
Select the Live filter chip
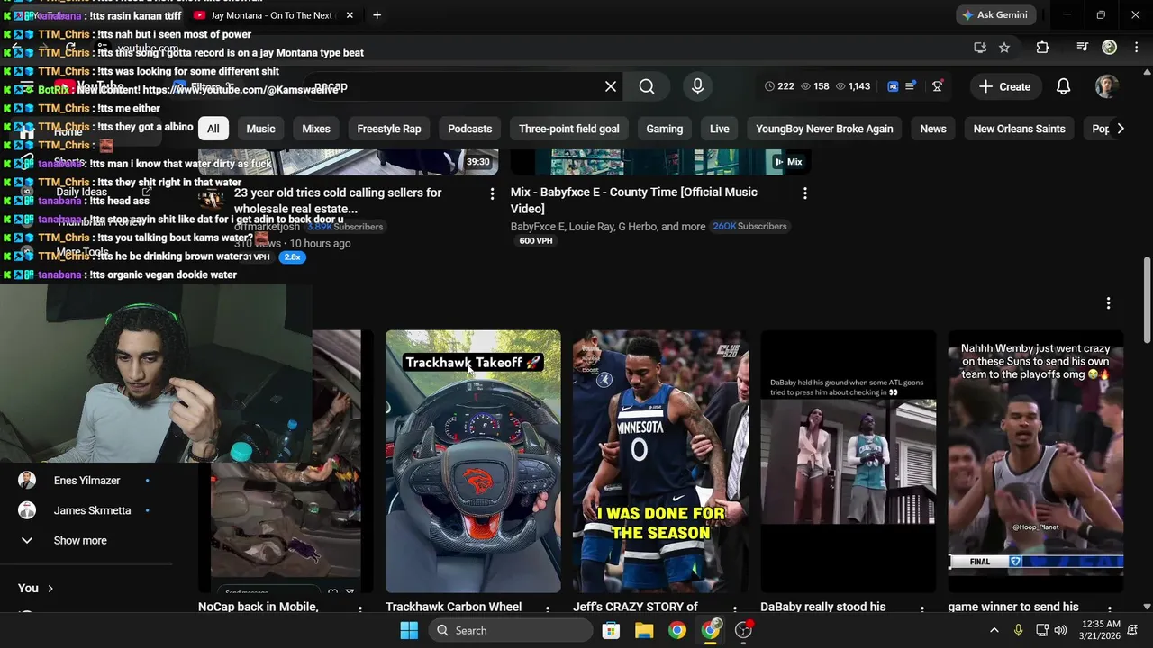pos(720,129)
